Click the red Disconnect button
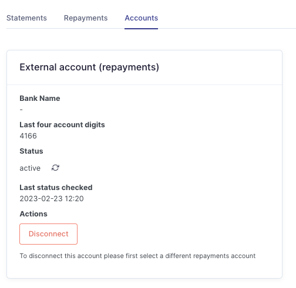The height and width of the screenshot is (288, 296). [48, 234]
